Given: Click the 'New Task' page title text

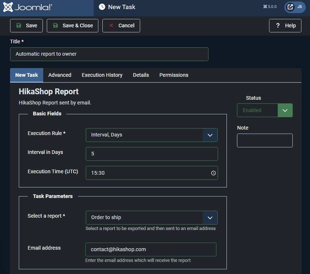Looking at the screenshot, I should (x=122, y=7).
